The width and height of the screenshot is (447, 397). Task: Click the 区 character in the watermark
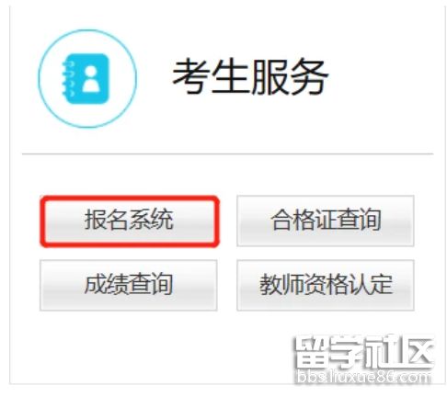coord(416,353)
